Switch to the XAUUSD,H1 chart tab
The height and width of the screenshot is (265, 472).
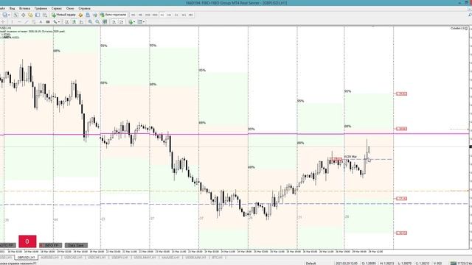pyautogui.click(x=170, y=258)
